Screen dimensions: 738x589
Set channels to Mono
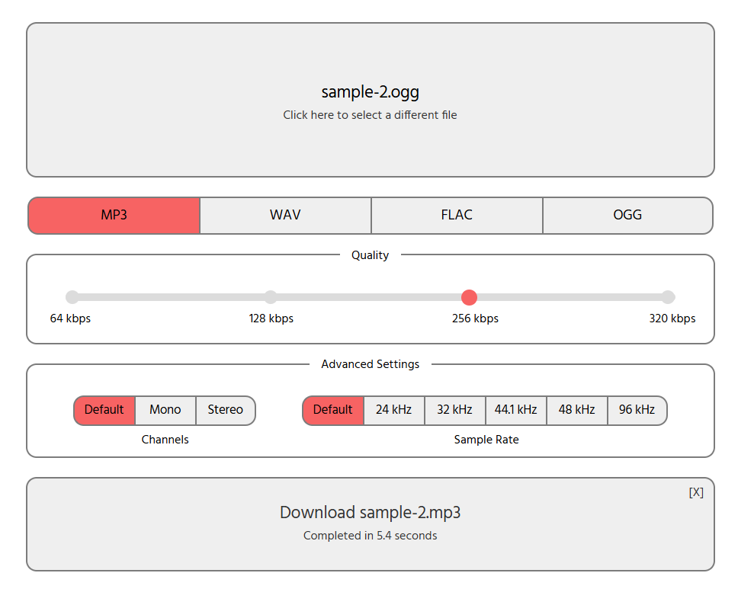(x=165, y=410)
